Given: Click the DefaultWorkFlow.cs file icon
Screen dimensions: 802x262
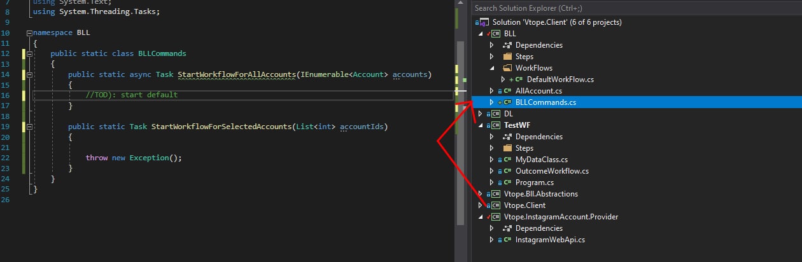Looking at the screenshot, I should [519, 79].
